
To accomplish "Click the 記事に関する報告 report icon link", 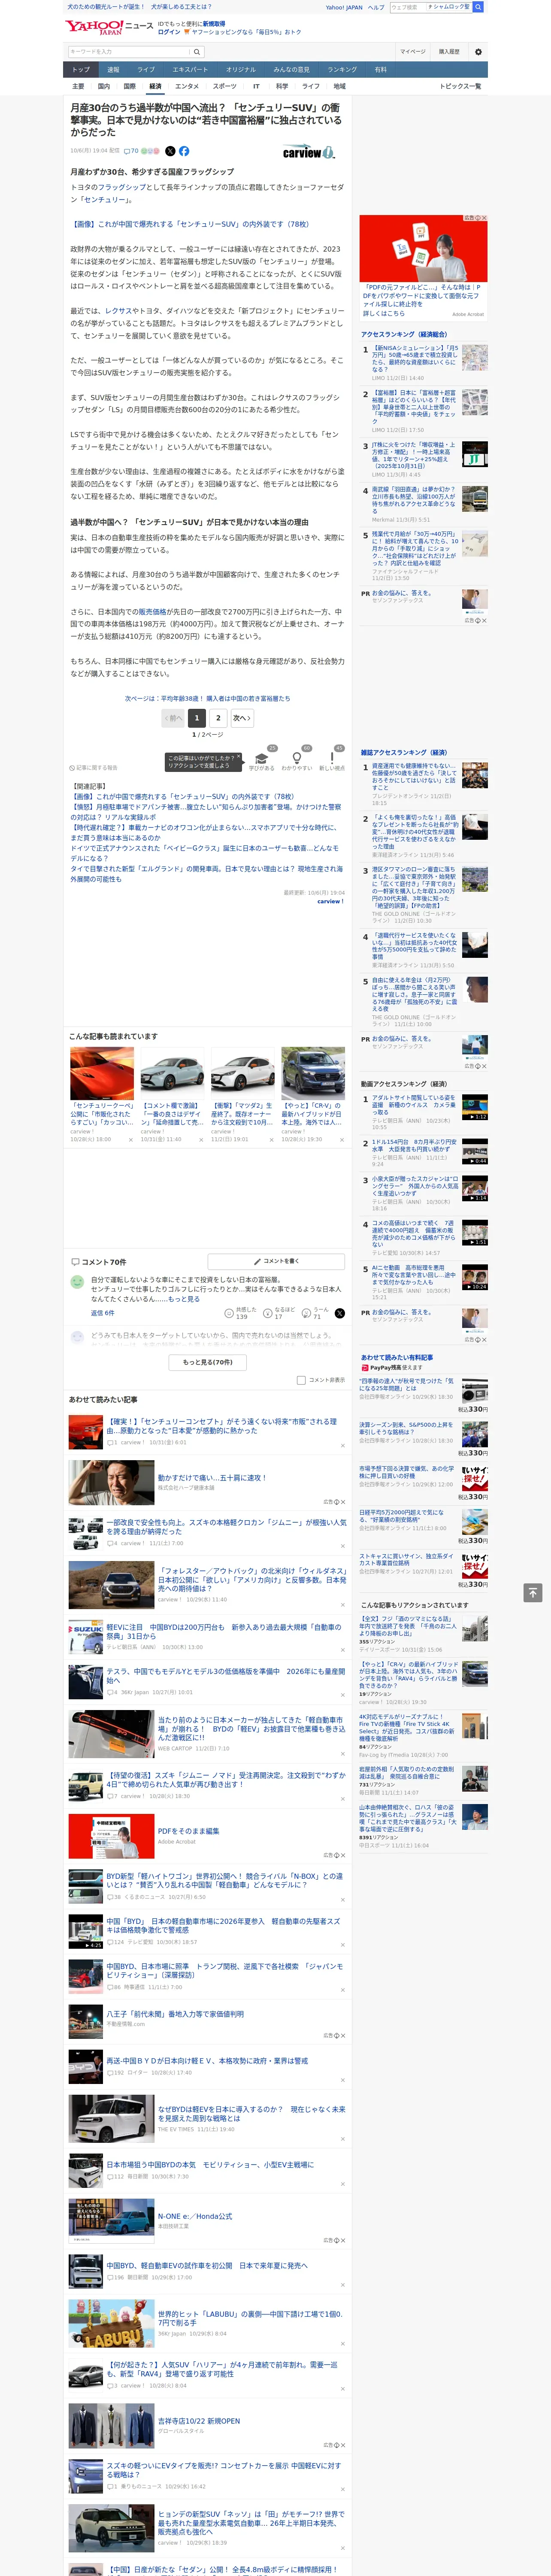I will coord(93,768).
